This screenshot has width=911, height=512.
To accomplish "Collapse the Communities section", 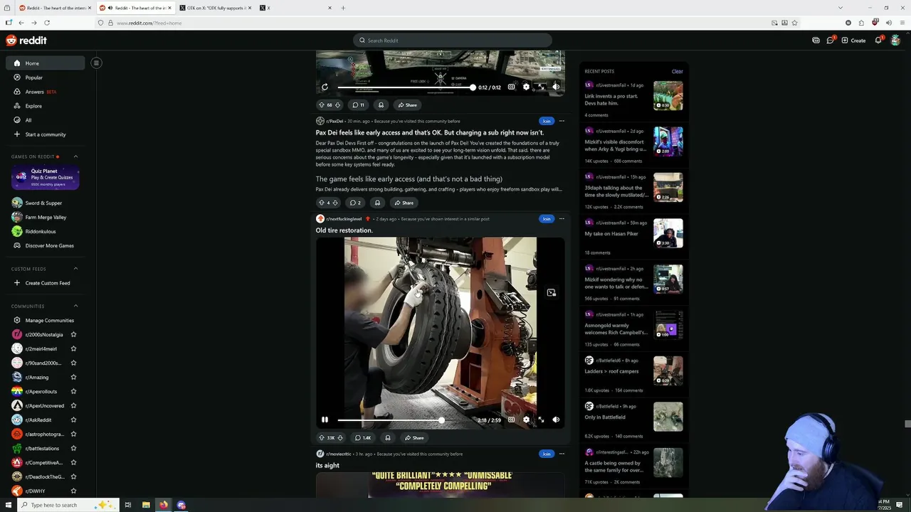I will coord(75,306).
